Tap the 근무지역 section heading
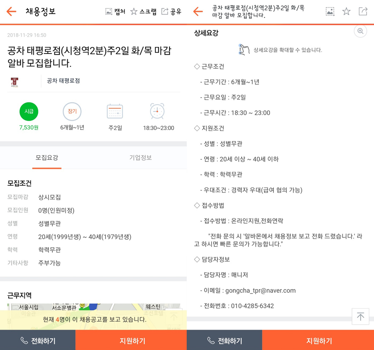 [x=19, y=296]
